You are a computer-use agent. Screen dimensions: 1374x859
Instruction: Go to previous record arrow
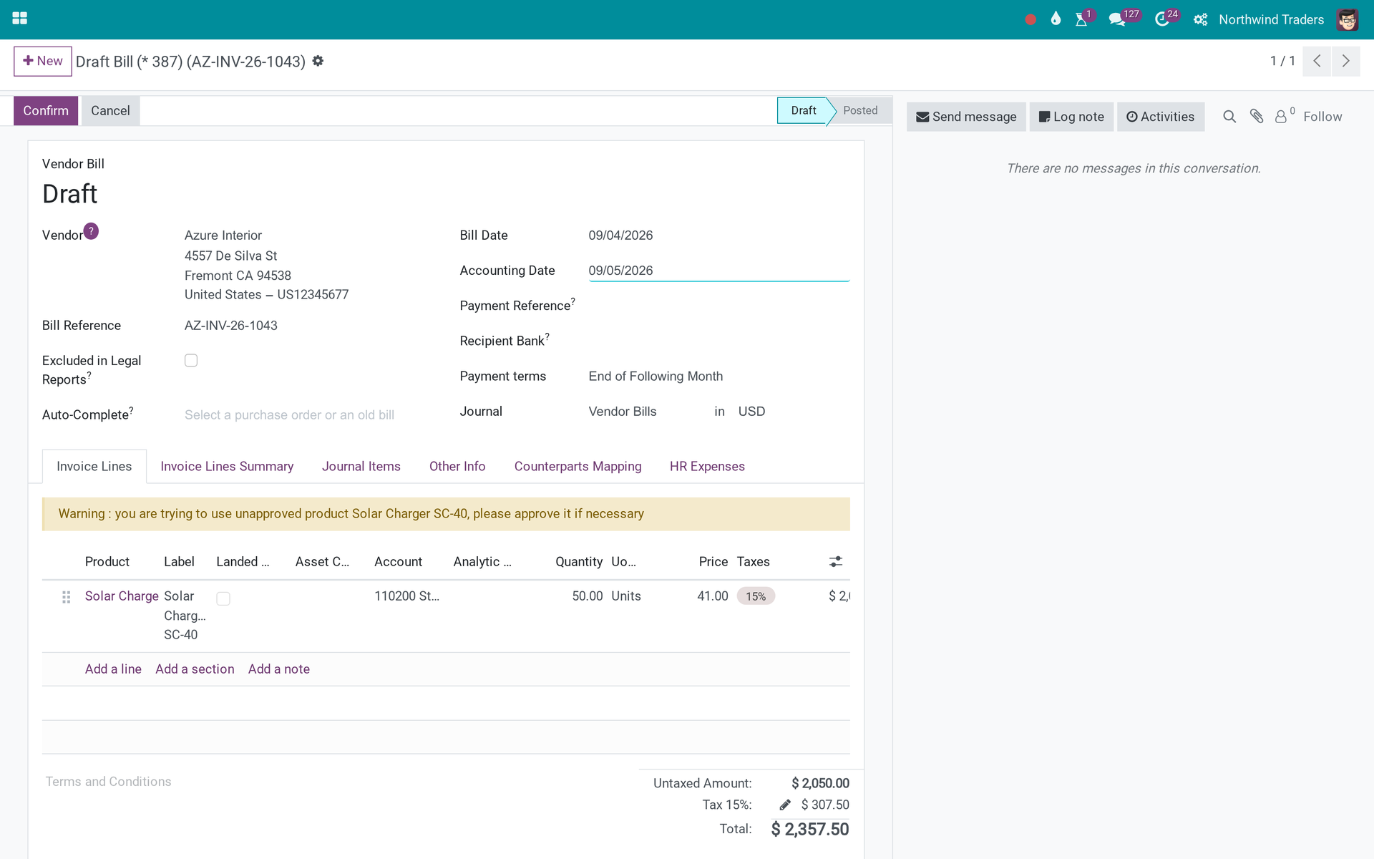1317,61
